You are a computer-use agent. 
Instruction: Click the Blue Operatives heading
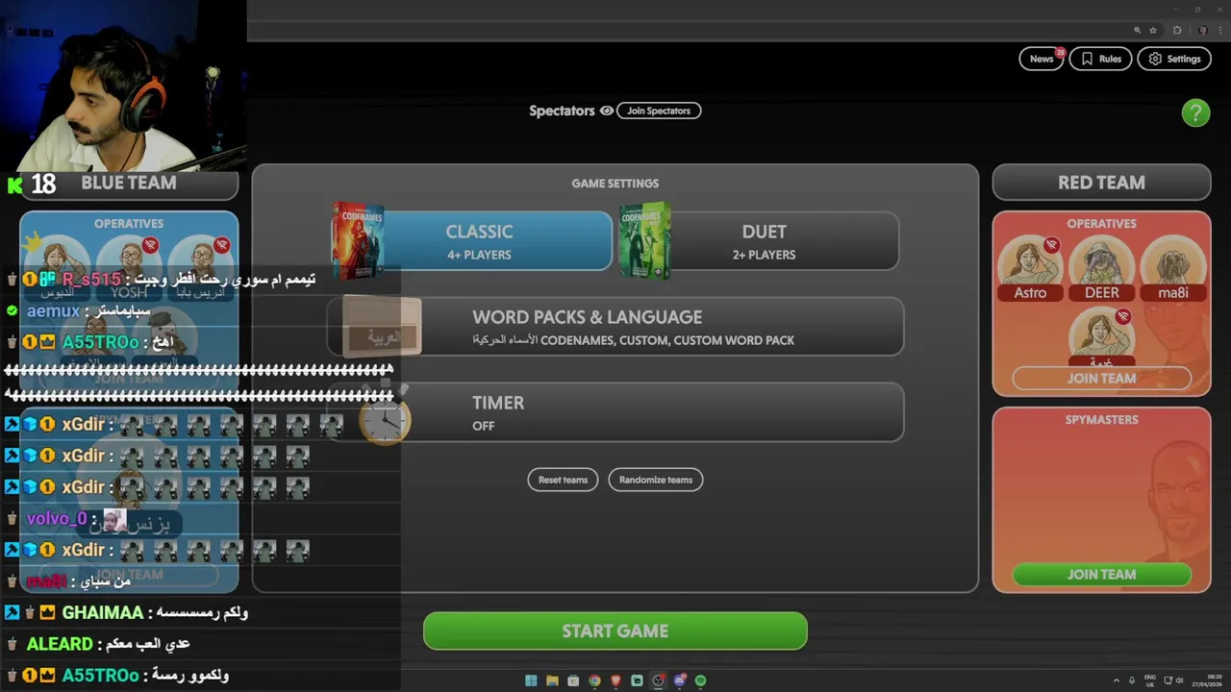129,224
